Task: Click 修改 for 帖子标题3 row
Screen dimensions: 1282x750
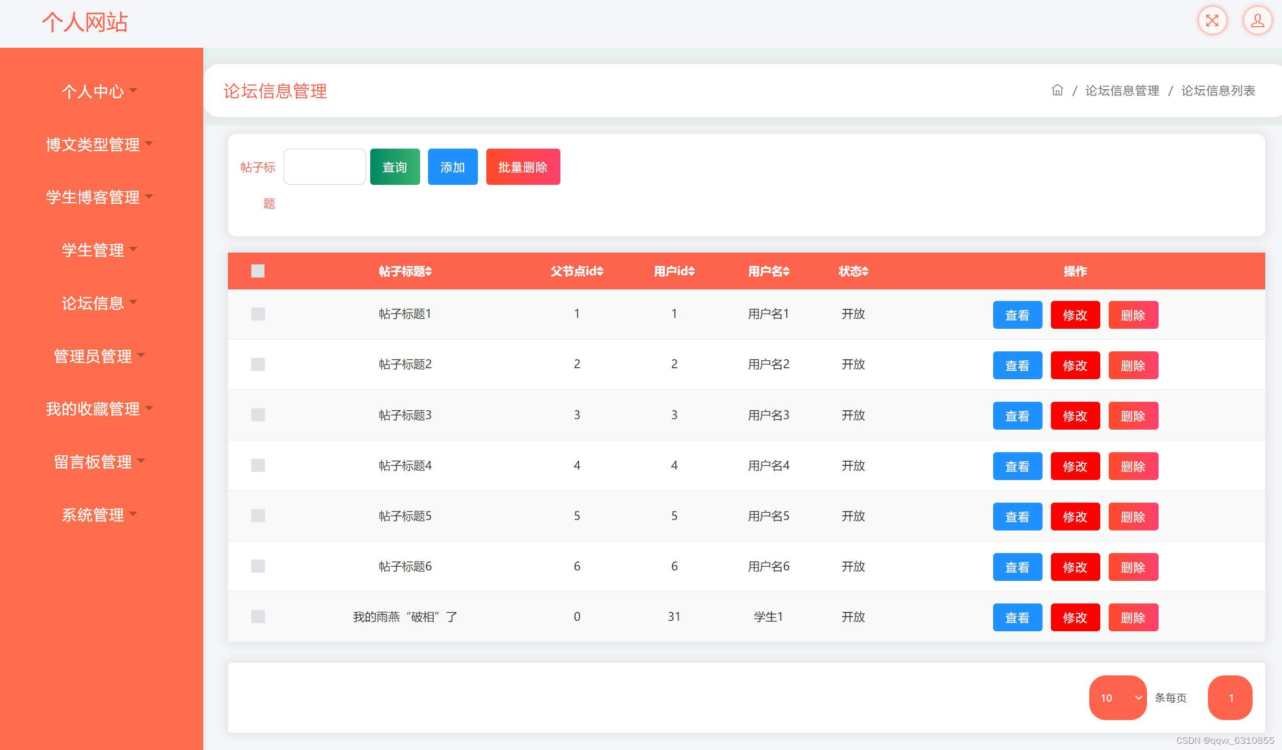Action: click(1075, 416)
